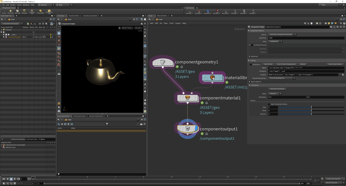Switch to the Geometry Spreadsheet tab
This screenshot has width=346, height=186.
click(x=90, y=16)
